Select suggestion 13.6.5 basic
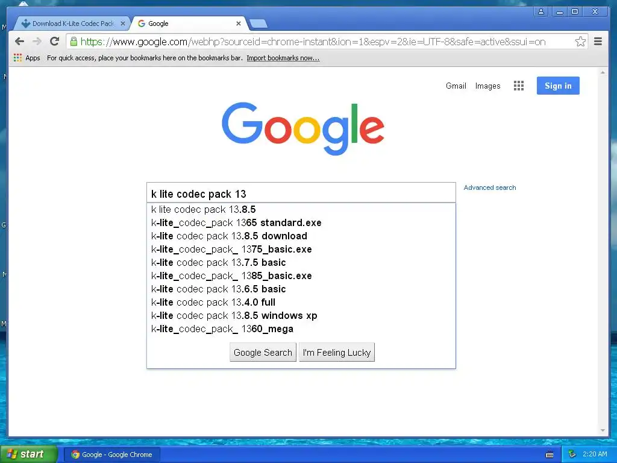The image size is (617, 463). pyautogui.click(x=301, y=289)
